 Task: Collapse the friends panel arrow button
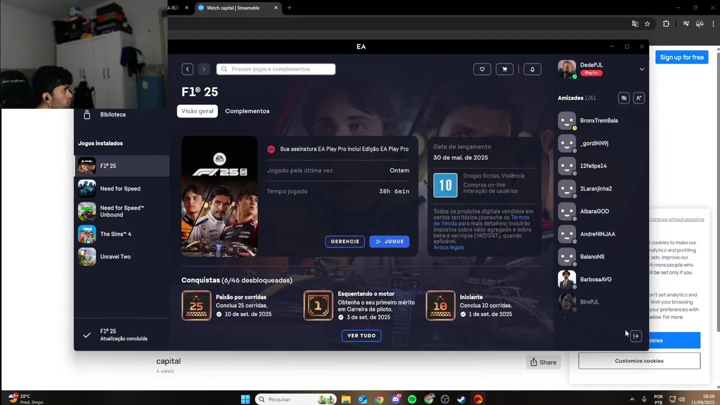pos(636,336)
